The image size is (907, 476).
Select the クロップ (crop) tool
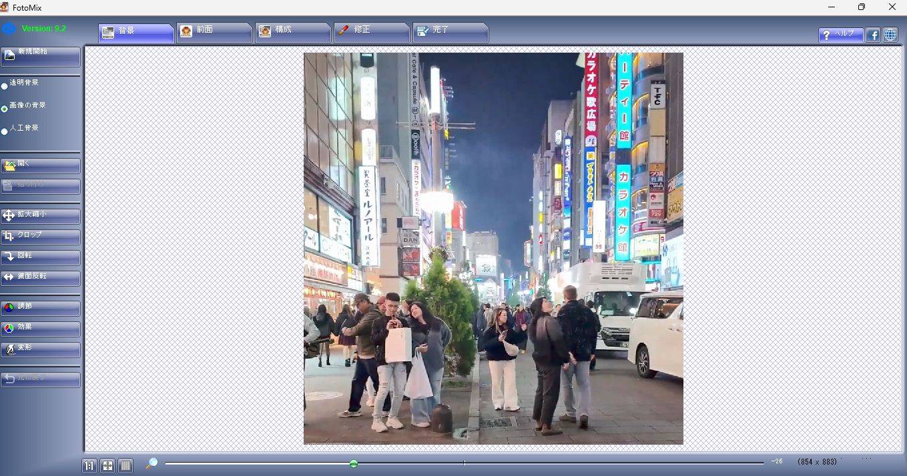click(x=41, y=237)
